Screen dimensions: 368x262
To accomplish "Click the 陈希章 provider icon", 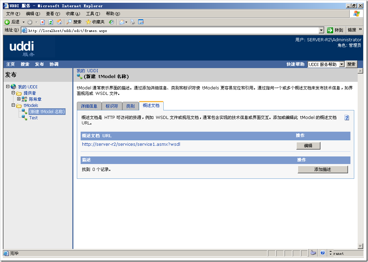I will [x=24, y=99].
